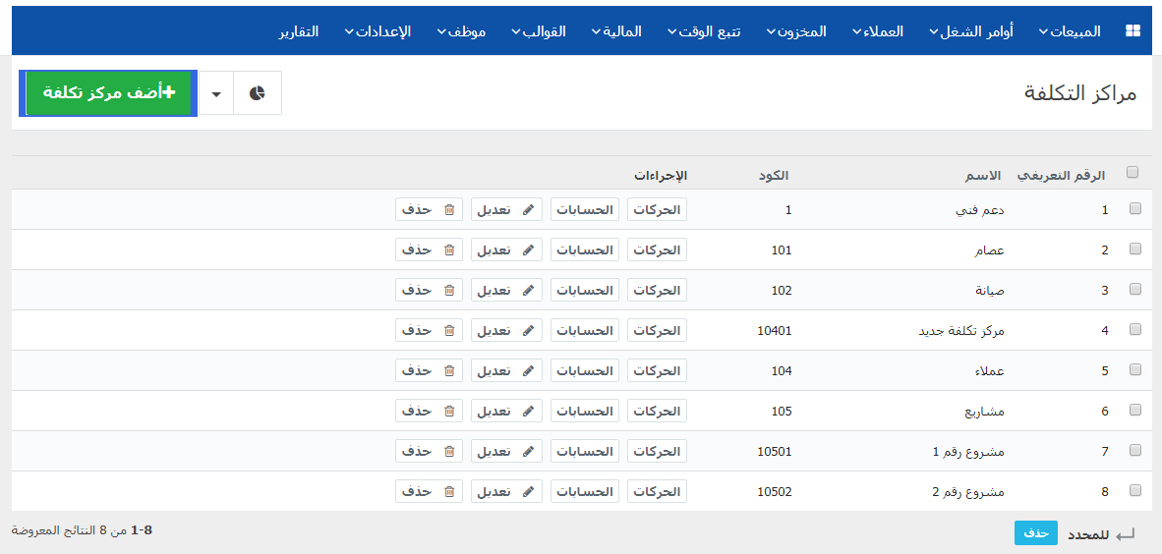Click trash icon for مشروع رقم 2 row
The height and width of the screenshot is (554, 1162).
449,491
